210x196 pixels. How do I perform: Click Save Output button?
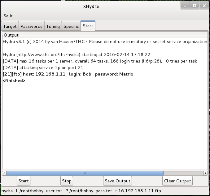pyautogui.click(x=117, y=181)
